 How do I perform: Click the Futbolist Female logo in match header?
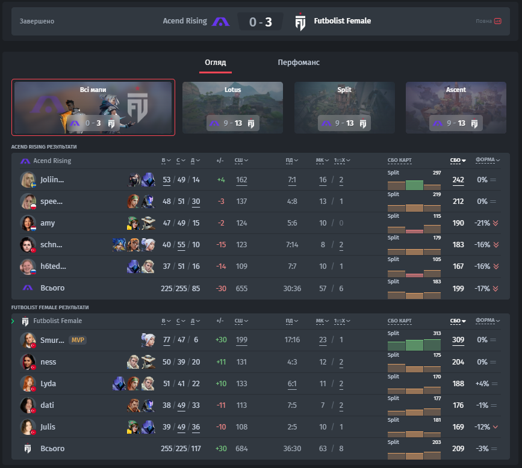(300, 22)
